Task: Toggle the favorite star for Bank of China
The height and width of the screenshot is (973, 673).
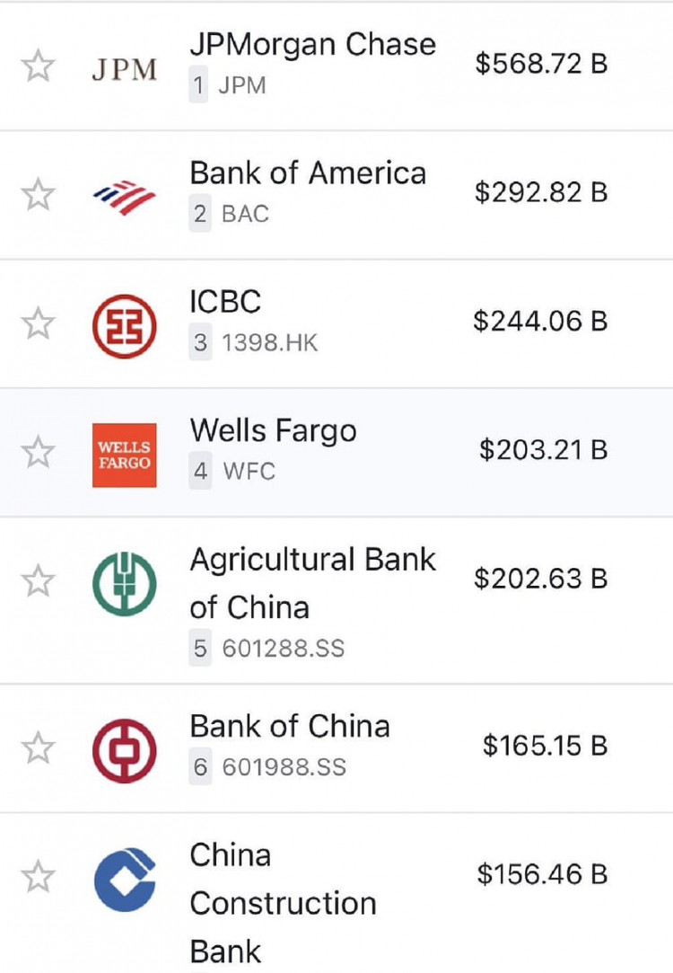Action: 39,747
